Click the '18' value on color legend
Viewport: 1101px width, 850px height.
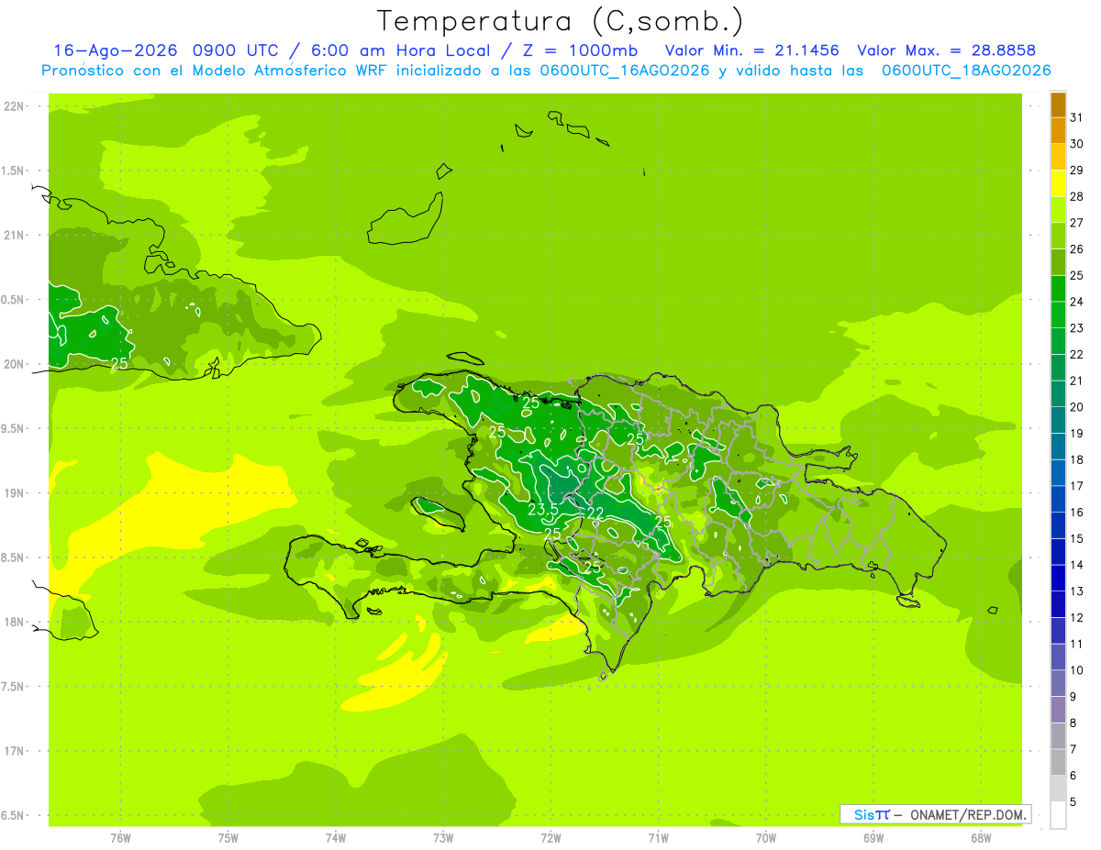click(1076, 458)
